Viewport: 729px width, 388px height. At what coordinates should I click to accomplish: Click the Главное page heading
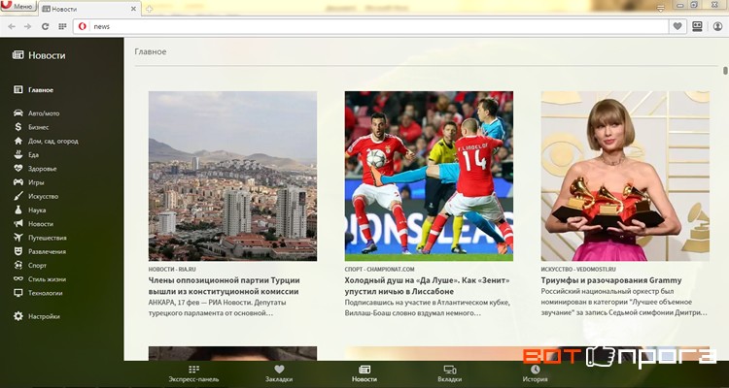click(150, 51)
